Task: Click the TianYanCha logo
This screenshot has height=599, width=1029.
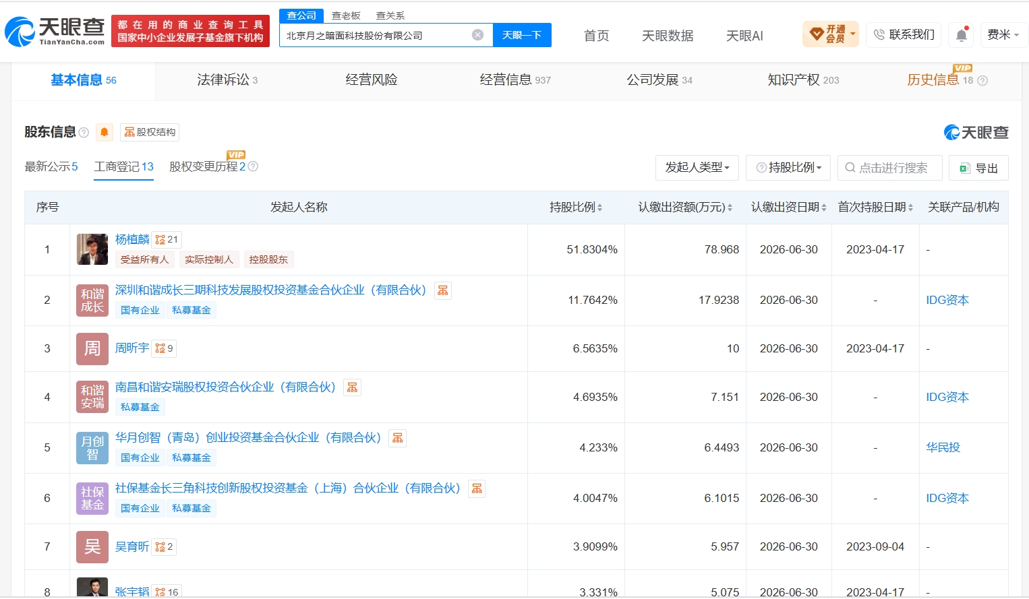Action: coord(55,32)
